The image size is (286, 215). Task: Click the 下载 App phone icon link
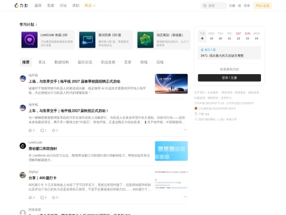[202, 114]
